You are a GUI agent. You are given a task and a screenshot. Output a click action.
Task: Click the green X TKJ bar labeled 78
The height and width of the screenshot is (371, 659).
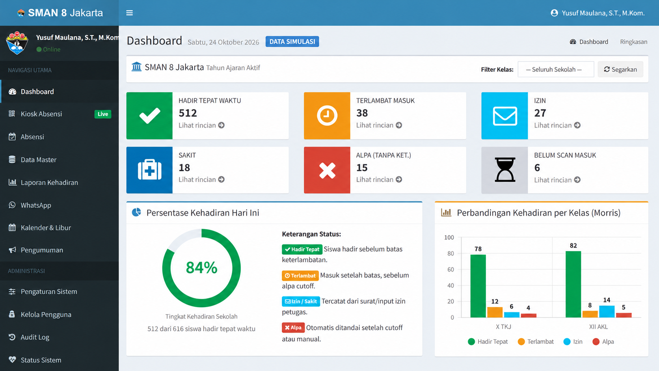point(478,286)
